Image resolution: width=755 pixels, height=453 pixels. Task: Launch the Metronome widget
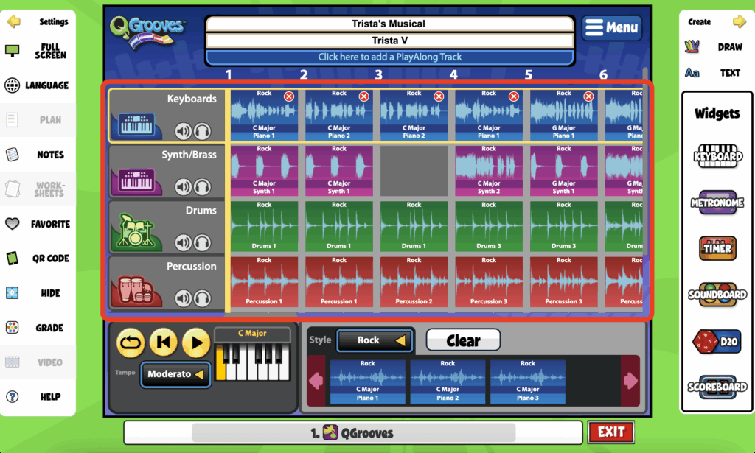717,203
